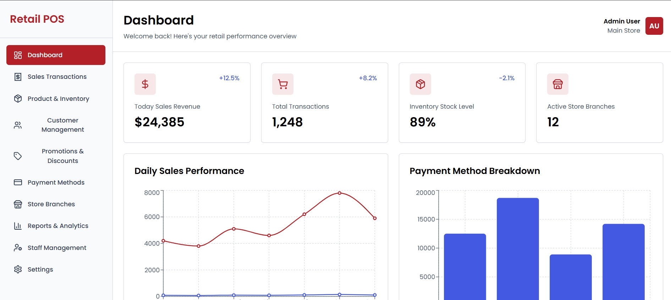The width and height of the screenshot is (671, 300).
Task: Click the tallest bar in Payment Breakdown
Action: coord(517,249)
